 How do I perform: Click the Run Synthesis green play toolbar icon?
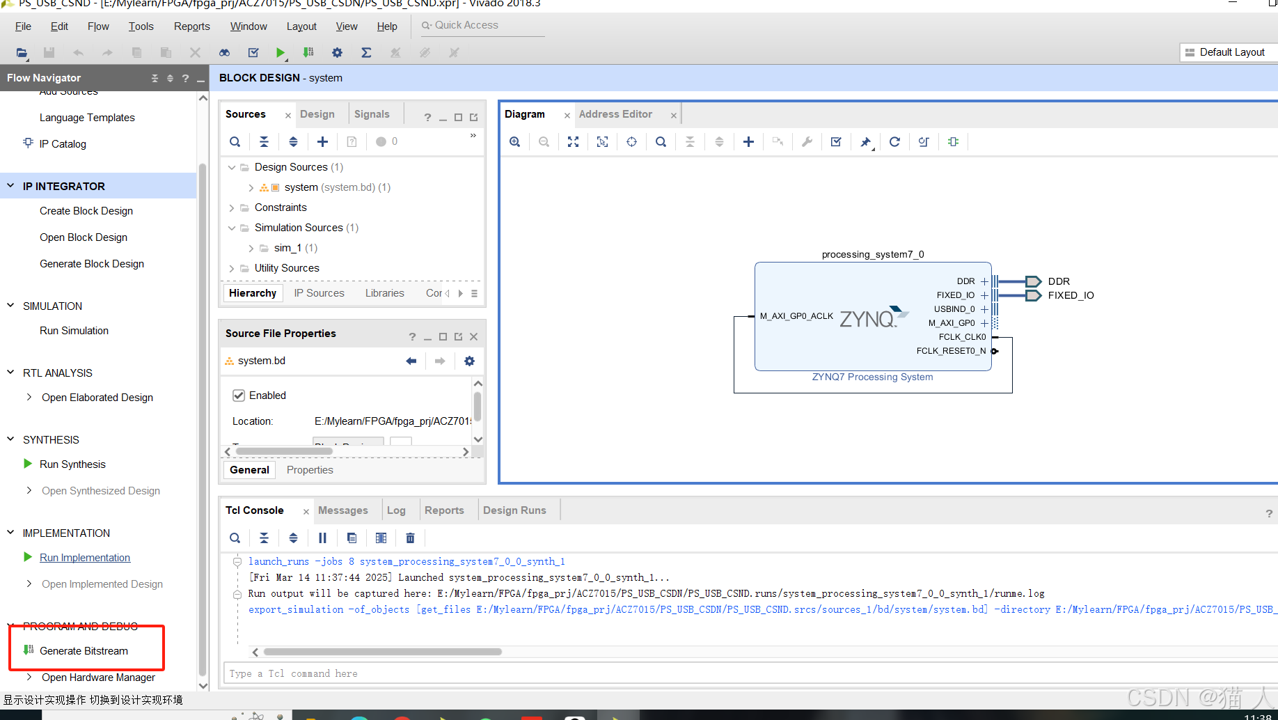pyautogui.click(x=281, y=52)
